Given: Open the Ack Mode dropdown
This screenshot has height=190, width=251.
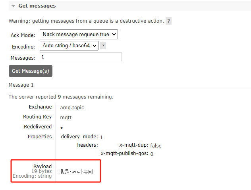Looking at the screenshot, I should coord(79,35).
